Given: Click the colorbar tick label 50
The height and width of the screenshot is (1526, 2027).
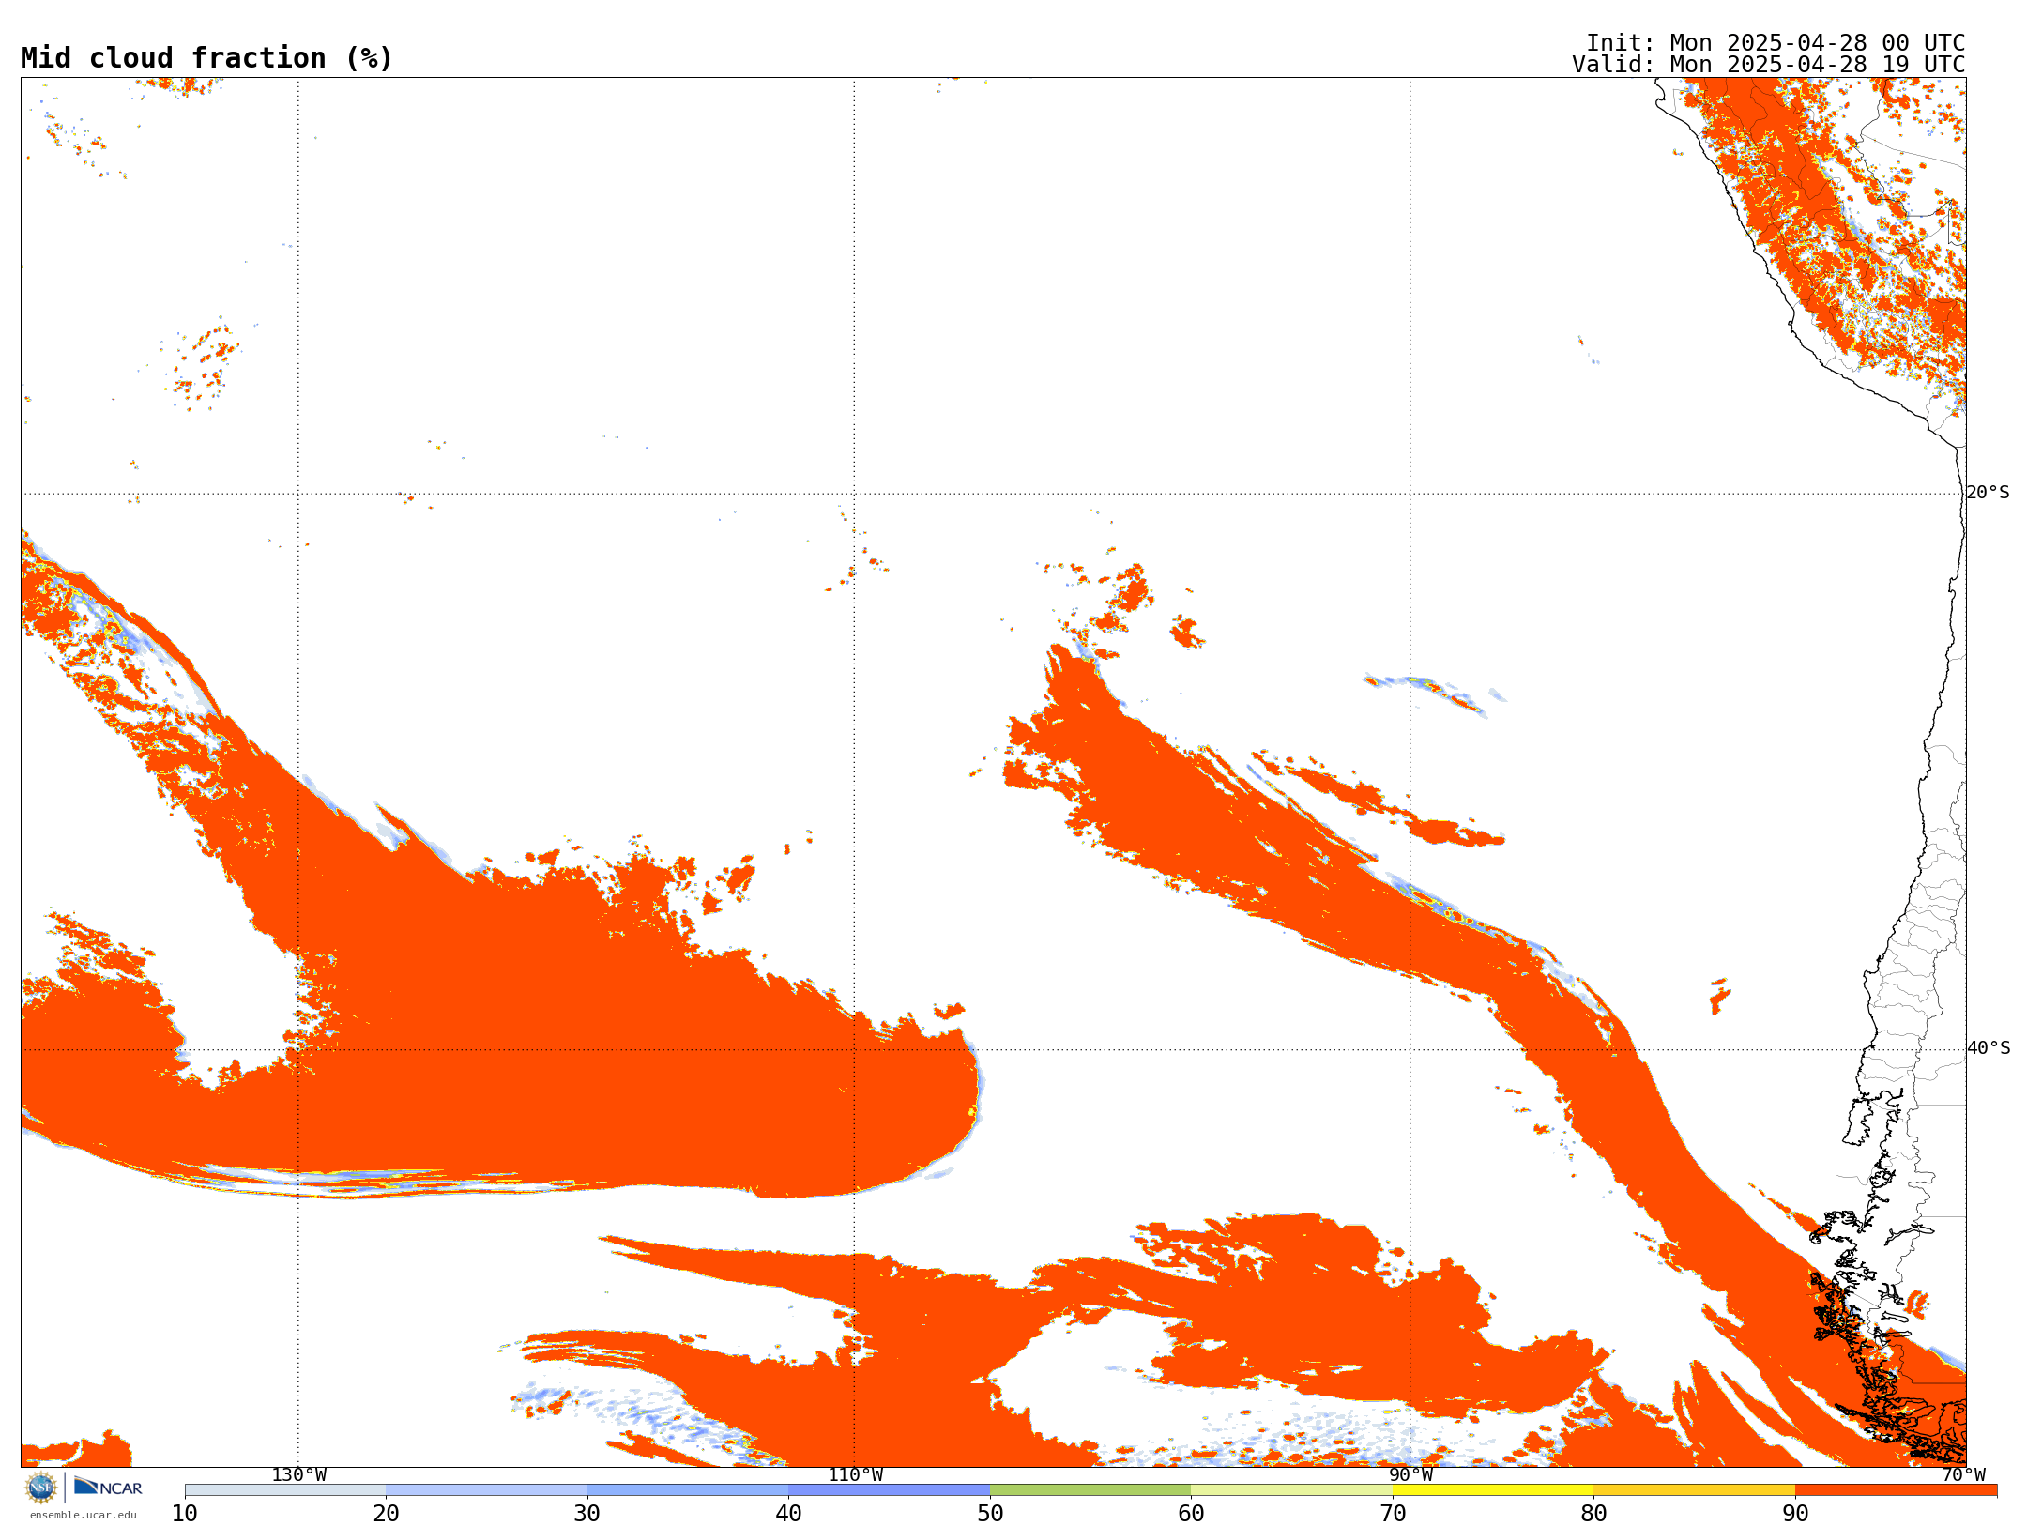Looking at the screenshot, I should 990,1513.
